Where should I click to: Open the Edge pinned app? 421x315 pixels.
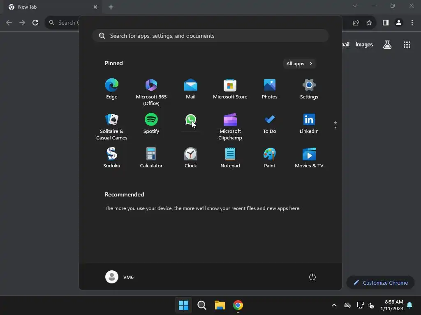click(x=112, y=89)
